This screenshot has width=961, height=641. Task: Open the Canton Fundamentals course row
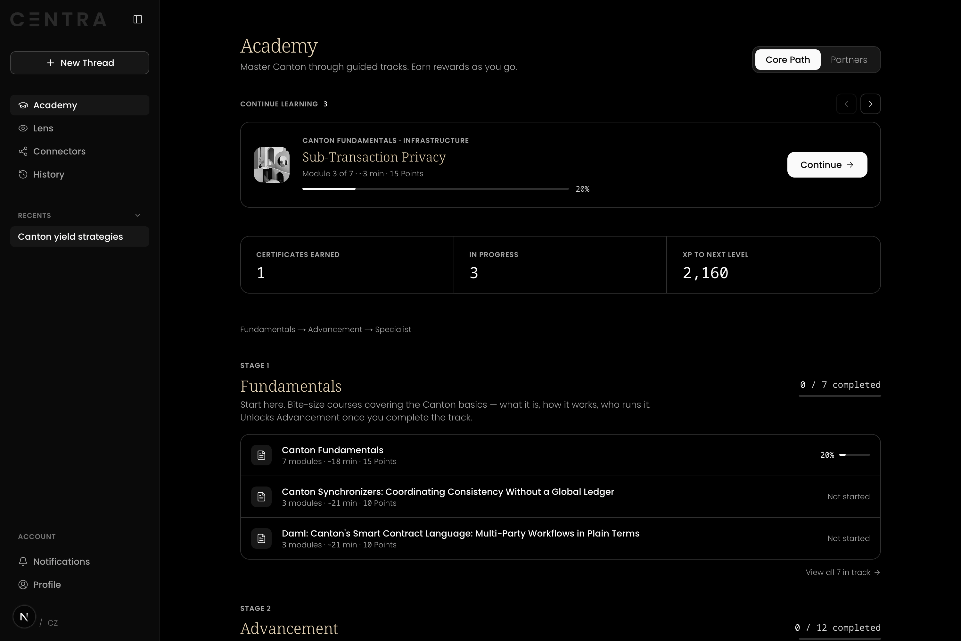560,455
